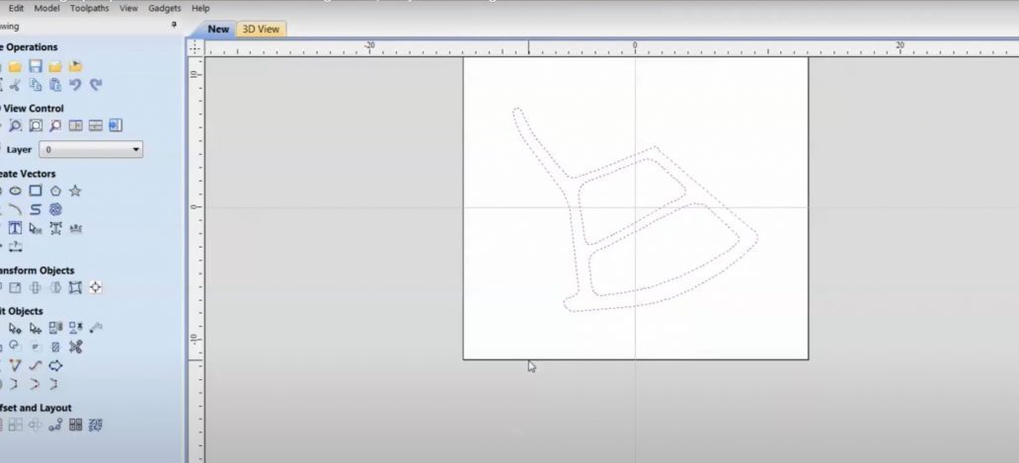Activate the Node Editing cursor tool
The width and height of the screenshot is (1019, 463).
(15, 329)
